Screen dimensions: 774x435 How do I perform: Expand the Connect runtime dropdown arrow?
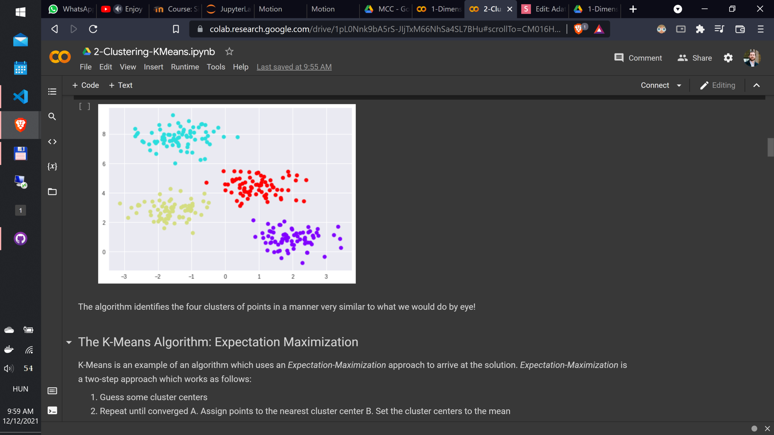point(679,85)
